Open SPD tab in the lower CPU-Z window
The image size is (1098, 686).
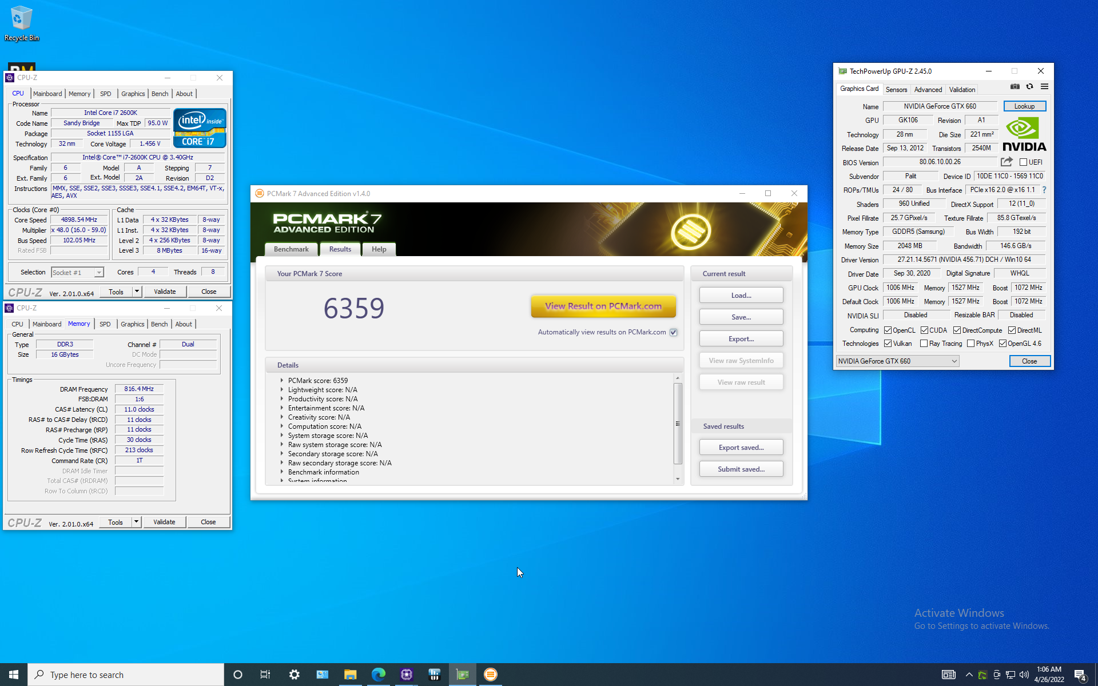point(105,324)
